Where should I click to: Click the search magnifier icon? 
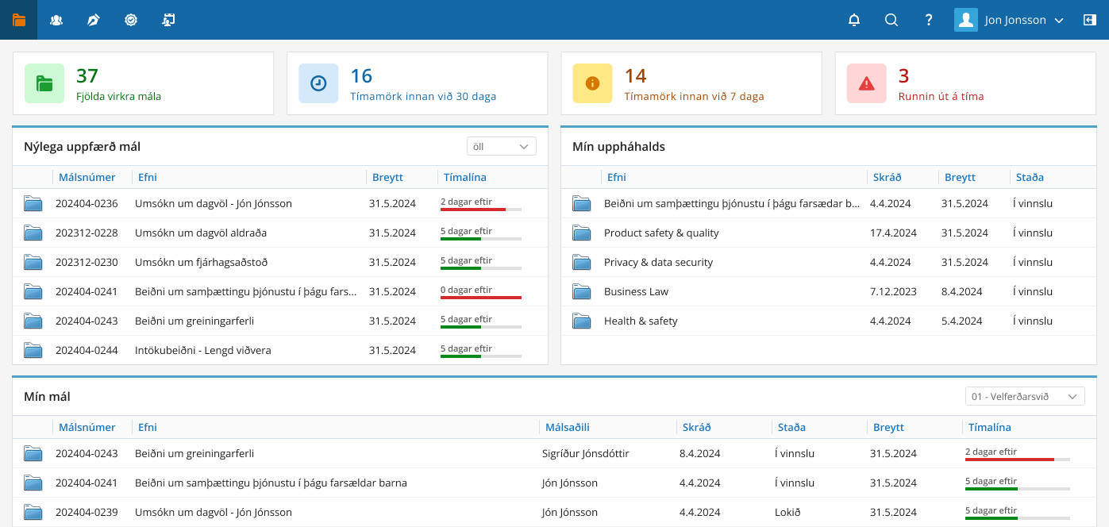891,20
